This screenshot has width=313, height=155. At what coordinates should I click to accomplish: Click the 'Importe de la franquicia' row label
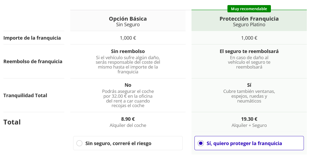point(32,38)
